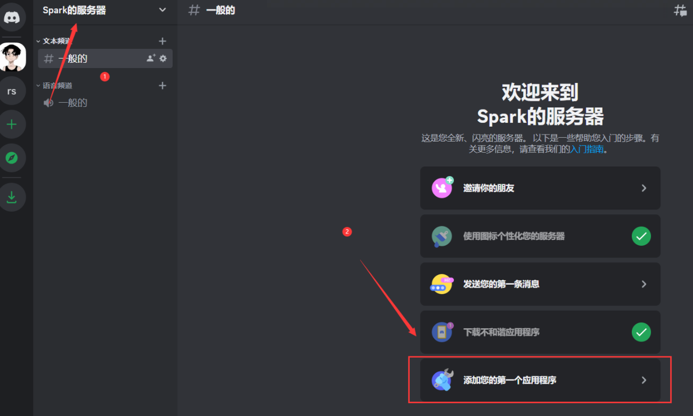Click the invite people icon on 一般的 channel
Image resolution: width=693 pixels, height=416 pixels.
tap(151, 59)
